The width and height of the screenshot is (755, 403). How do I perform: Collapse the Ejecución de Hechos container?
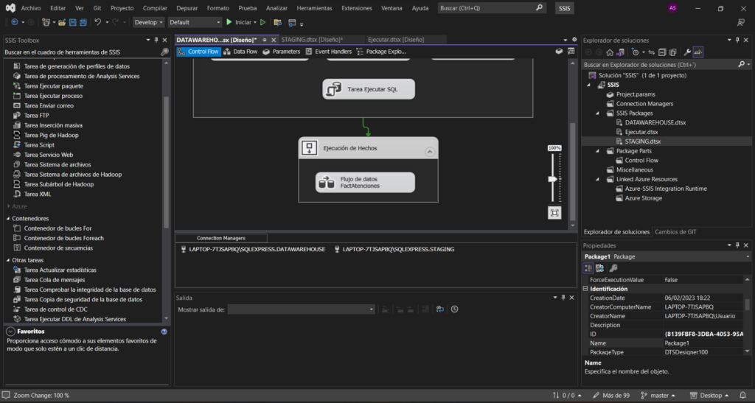click(429, 151)
